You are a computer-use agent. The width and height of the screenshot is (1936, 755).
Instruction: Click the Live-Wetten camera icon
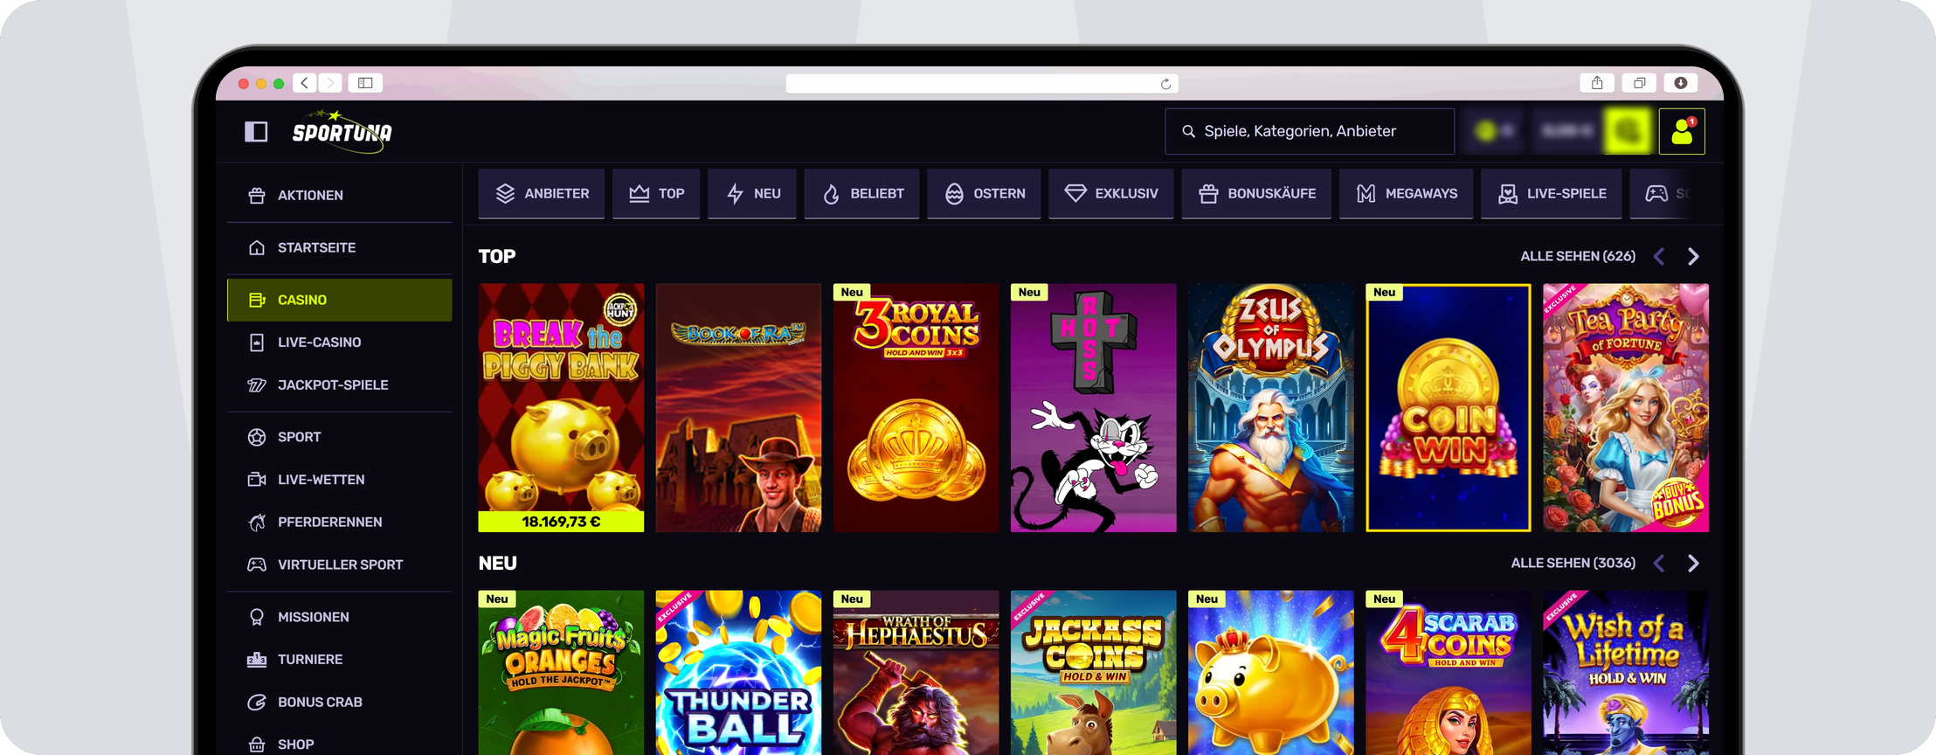(257, 480)
